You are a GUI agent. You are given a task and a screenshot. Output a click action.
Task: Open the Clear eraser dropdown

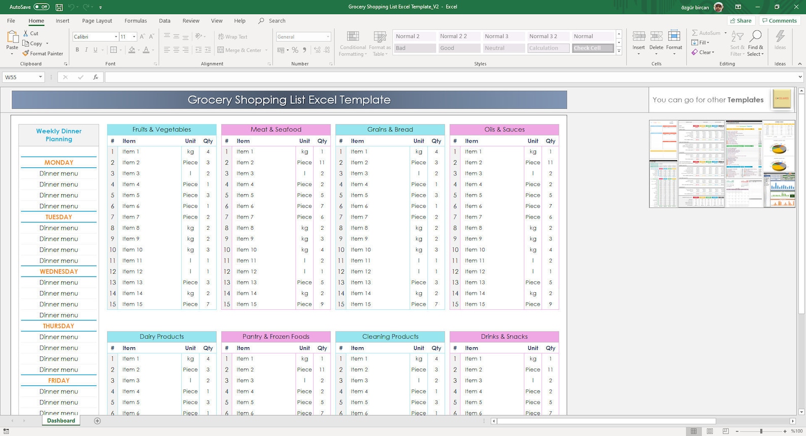(703, 52)
